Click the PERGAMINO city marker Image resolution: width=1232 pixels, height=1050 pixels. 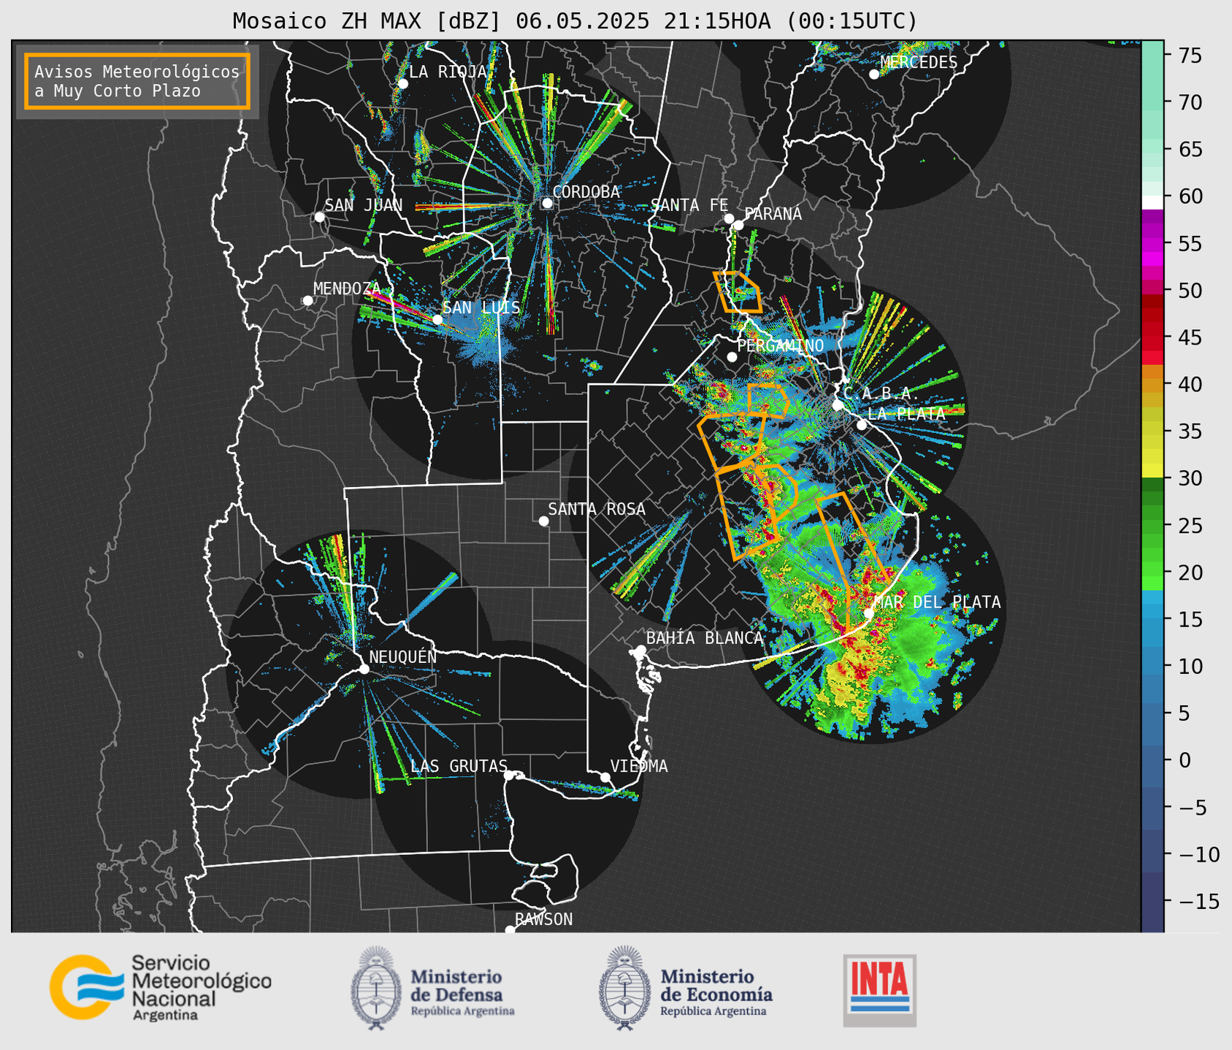click(x=732, y=357)
